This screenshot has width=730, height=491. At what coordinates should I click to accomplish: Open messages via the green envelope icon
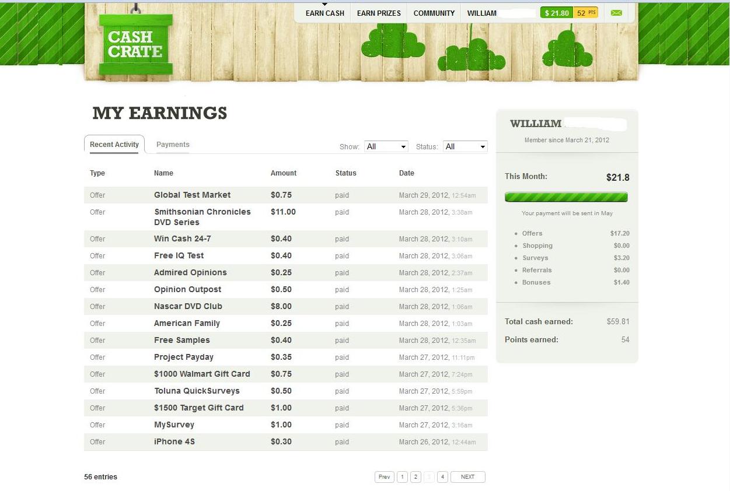coord(616,12)
